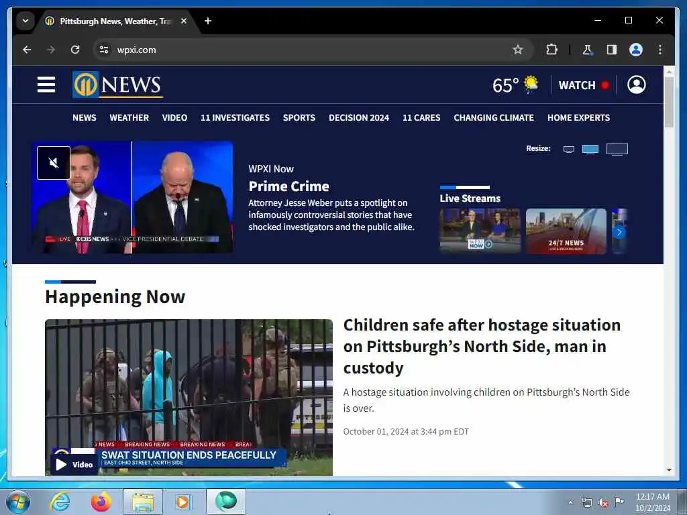Click the WPXI Now label
687x515 pixels.
click(x=271, y=169)
